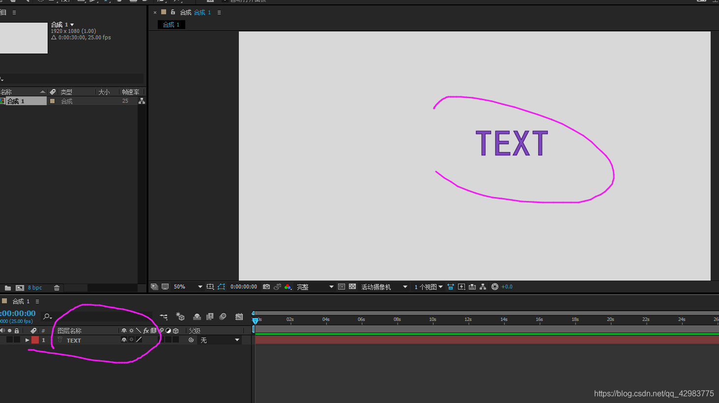Screen dimensions: 719x403
Task: Click label tag column icon in timeline
Action: pos(33,331)
